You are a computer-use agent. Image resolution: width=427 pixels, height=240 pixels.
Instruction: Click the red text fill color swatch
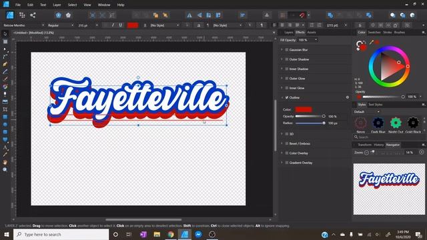click(133, 25)
